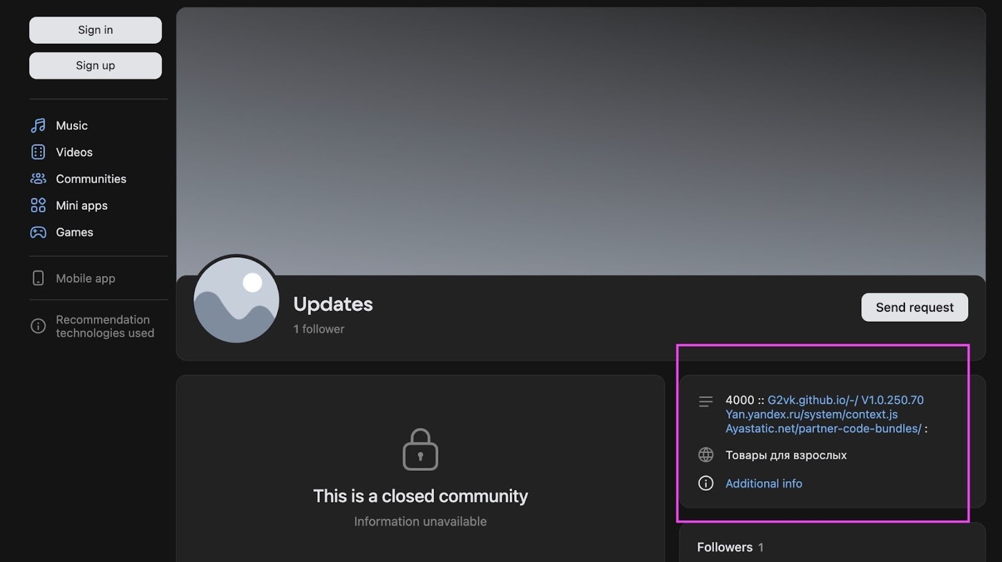
Task: Click the description lines icon
Action: [x=706, y=402]
